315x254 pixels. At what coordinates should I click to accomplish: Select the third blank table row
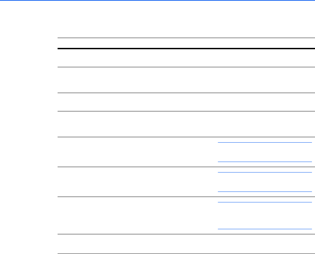[x=186, y=102]
